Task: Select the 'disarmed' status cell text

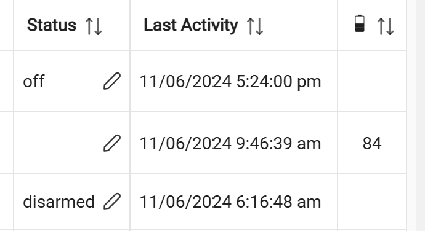Action: point(59,202)
